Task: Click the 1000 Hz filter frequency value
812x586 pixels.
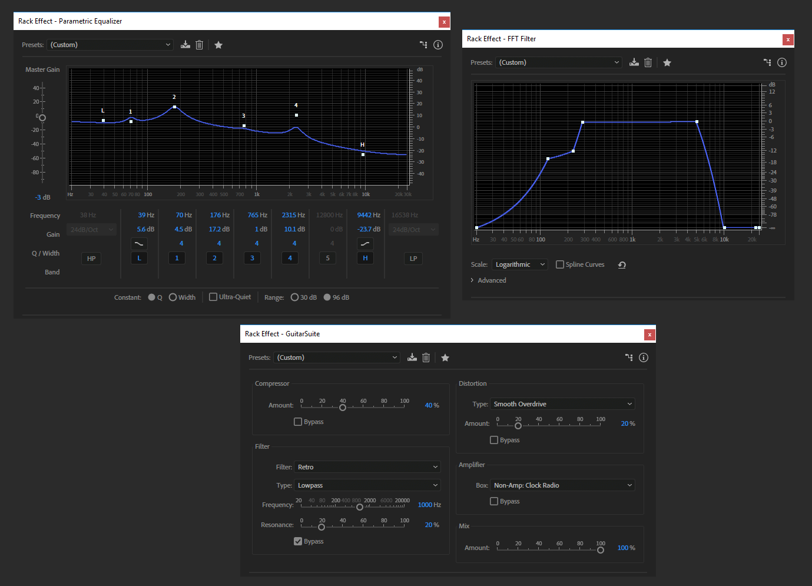Action: (x=429, y=505)
